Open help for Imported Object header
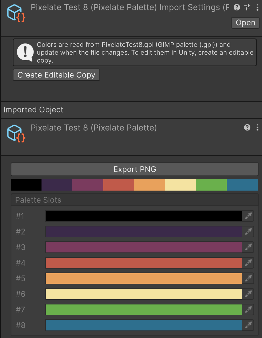Viewport: 262px width, 338px height. pos(247,127)
